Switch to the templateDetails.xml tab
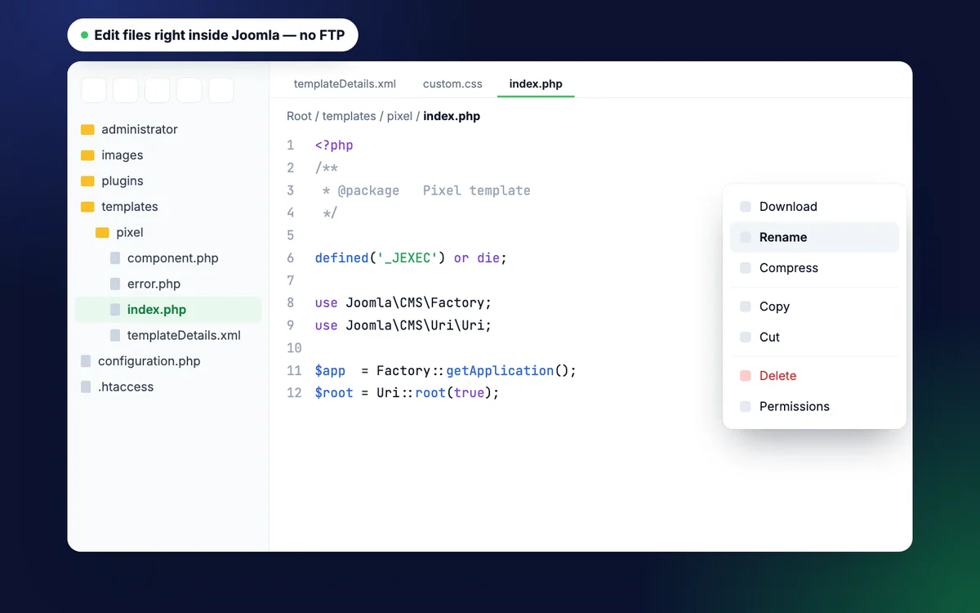980x613 pixels. point(345,83)
